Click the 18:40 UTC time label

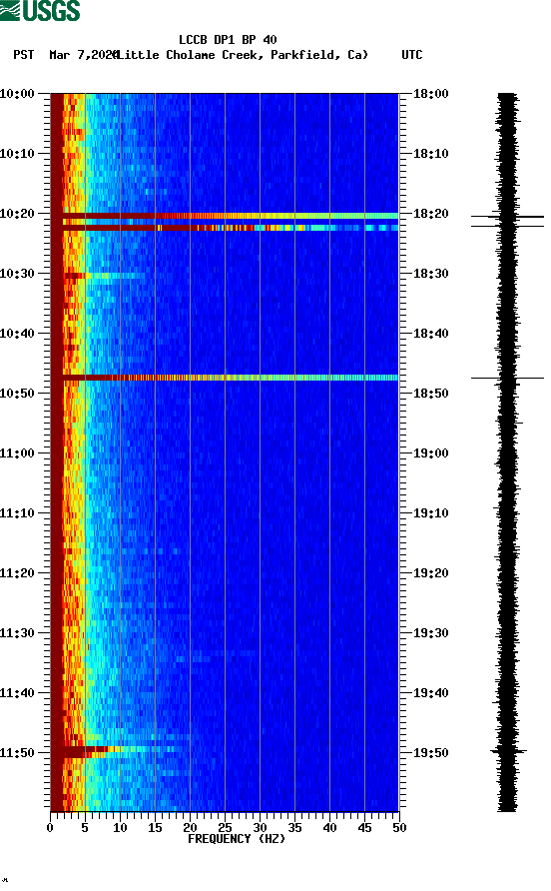(x=430, y=333)
